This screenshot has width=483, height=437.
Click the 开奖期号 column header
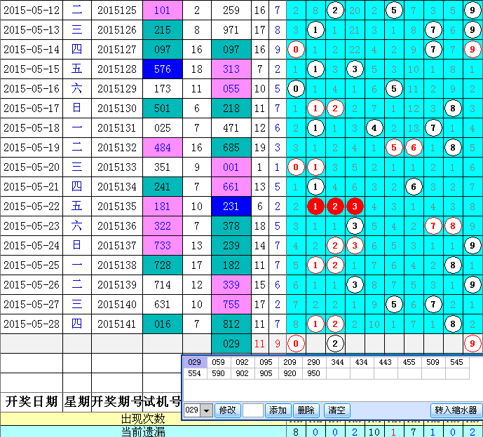117,401
